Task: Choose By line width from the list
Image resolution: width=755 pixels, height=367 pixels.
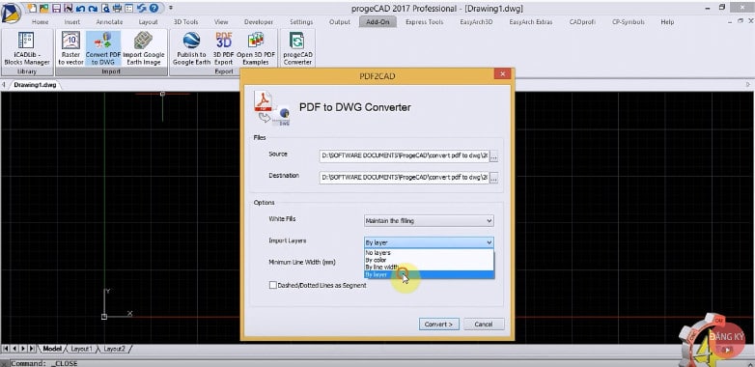Action: (x=429, y=268)
